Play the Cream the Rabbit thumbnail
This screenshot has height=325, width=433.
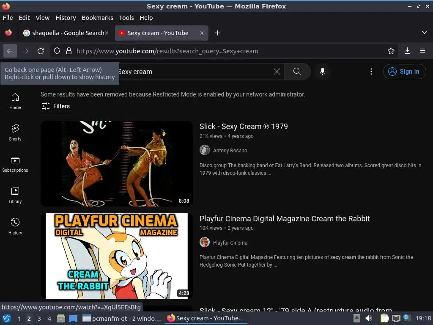click(117, 256)
